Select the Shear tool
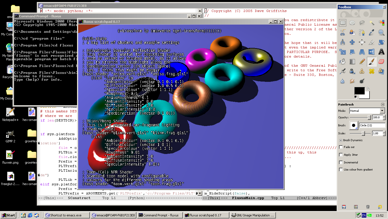This screenshot has width=388, height=219. (352, 52)
